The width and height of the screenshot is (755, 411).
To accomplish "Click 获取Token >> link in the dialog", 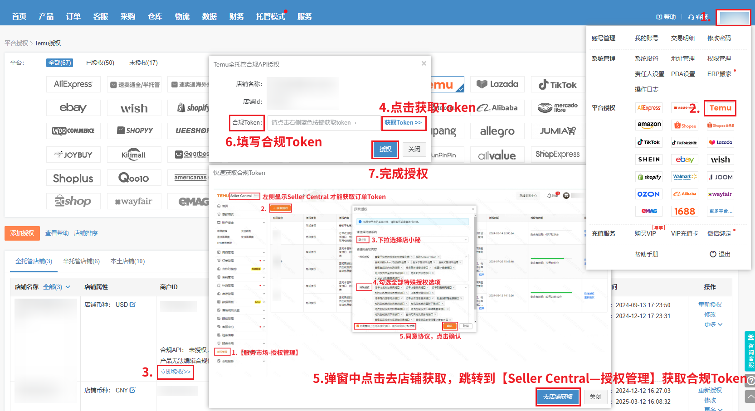I will pyautogui.click(x=403, y=123).
